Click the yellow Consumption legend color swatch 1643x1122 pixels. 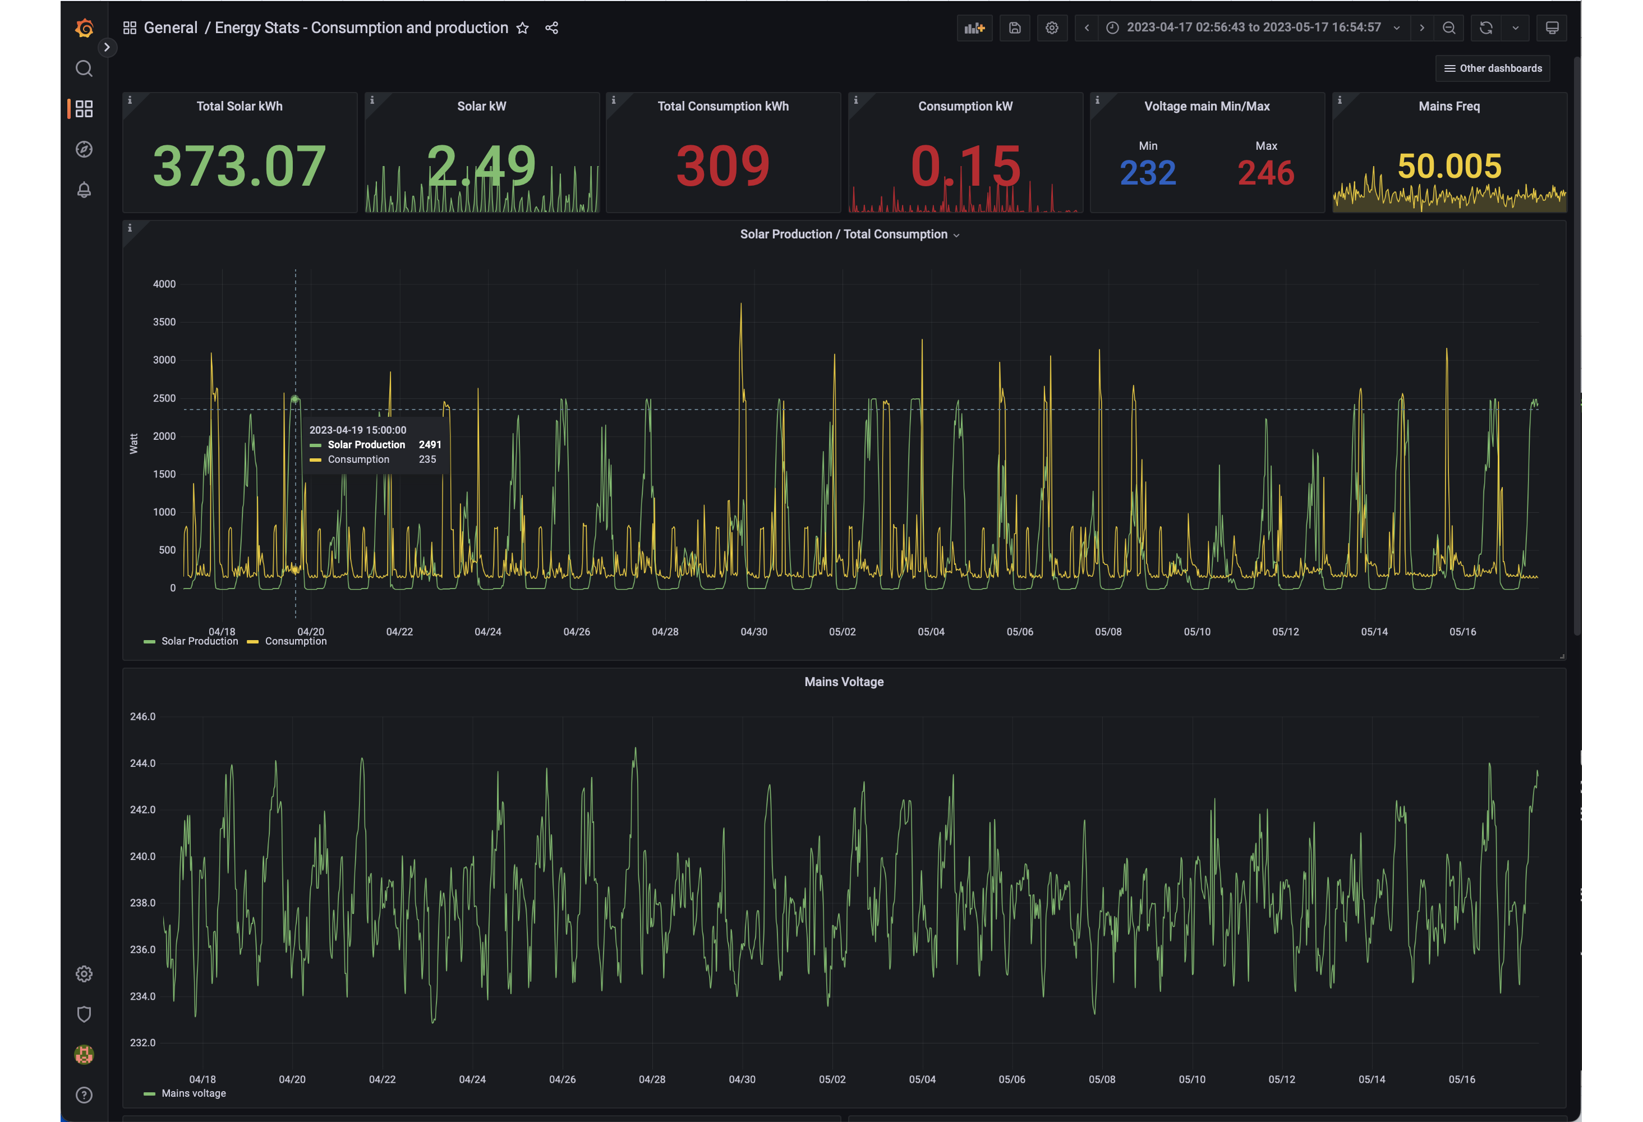tap(252, 642)
